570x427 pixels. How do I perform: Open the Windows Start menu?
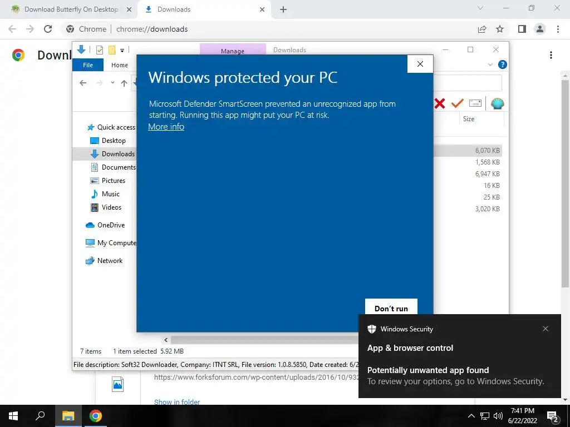pos(13,416)
